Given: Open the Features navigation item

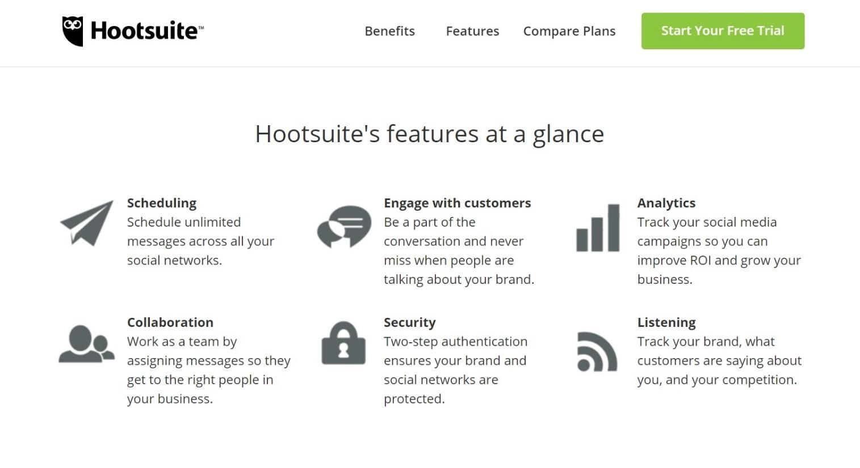Looking at the screenshot, I should pos(472,31).
